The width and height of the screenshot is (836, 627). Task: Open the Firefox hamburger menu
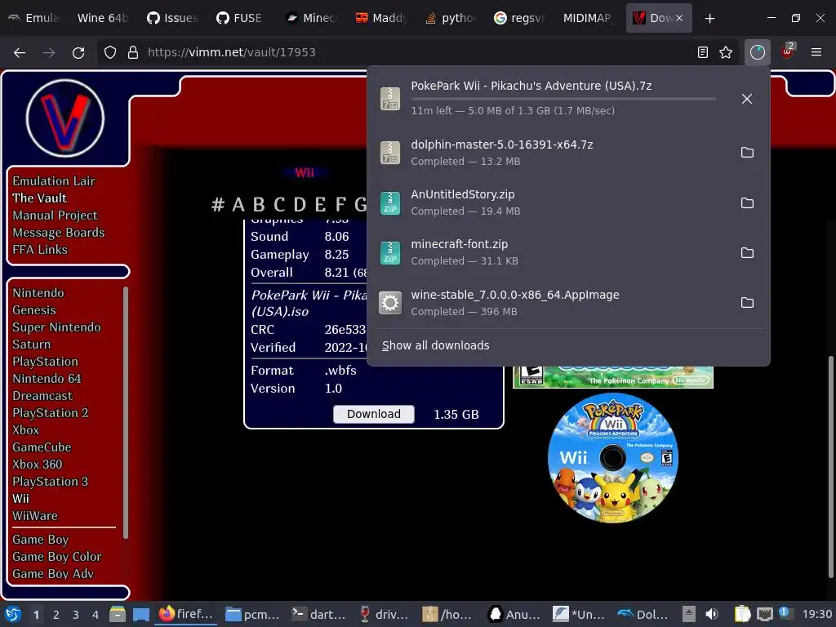coord(816,52)
